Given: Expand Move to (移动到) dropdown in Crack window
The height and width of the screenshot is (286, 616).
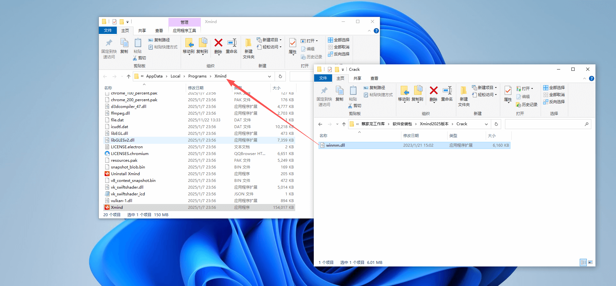Looking at the screenshot, I should (404, 102).
